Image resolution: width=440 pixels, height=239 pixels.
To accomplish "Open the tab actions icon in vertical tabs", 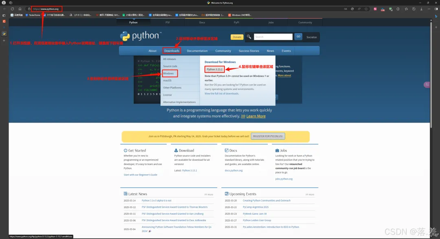I will (x=4, y=15).
